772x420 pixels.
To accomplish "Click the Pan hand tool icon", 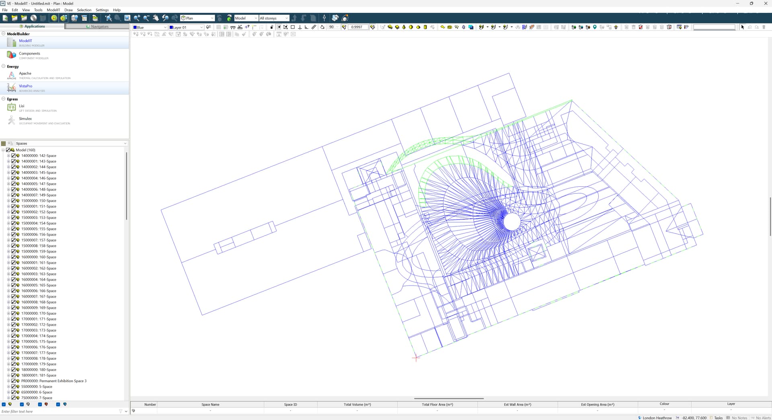I will (156, 18).
